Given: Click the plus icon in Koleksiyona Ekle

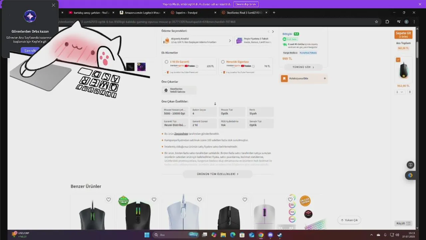Looking at the screenshot, I should point(325,78).
